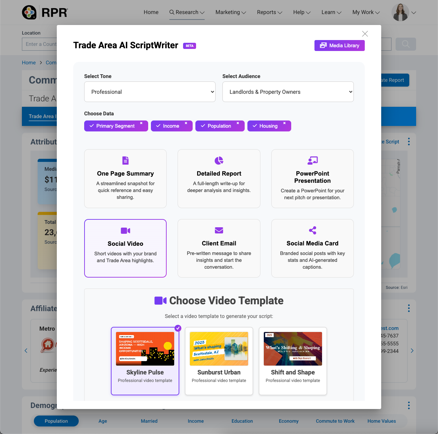
Task: Expand the user profile avatar menu
Action: click(404, 12)
